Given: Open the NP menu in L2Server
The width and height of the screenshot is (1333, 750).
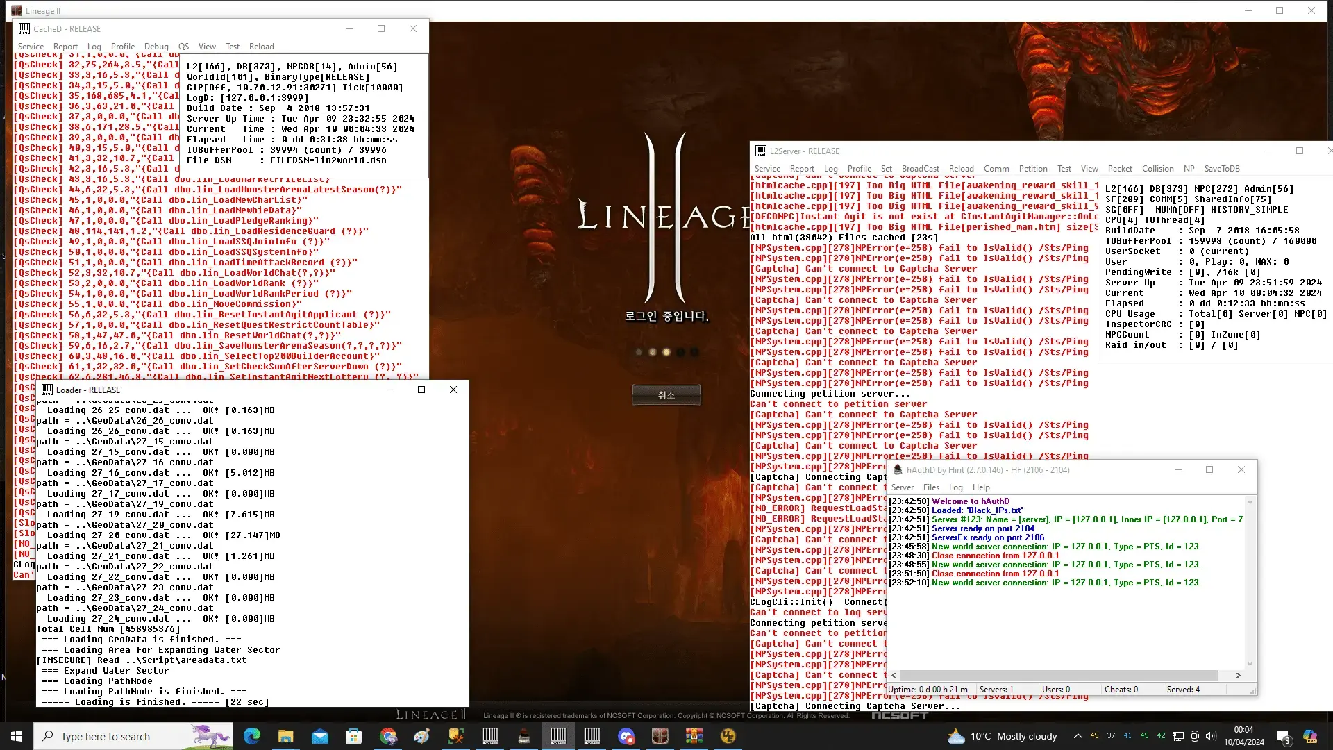Looking at the screenshot, I should [1189, 169].
